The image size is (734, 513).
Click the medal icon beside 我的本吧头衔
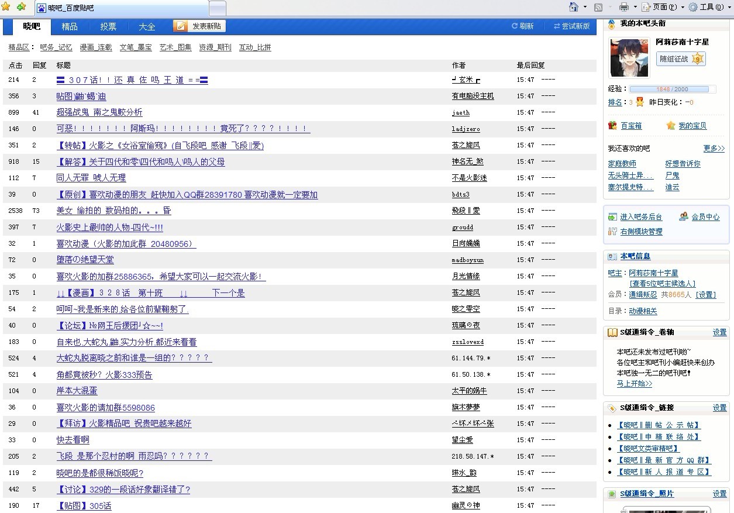(612, 24)
